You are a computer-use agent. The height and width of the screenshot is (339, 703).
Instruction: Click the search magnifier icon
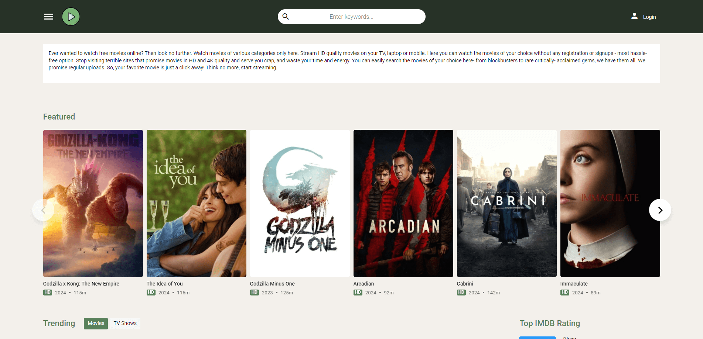(x=286, y=17)
